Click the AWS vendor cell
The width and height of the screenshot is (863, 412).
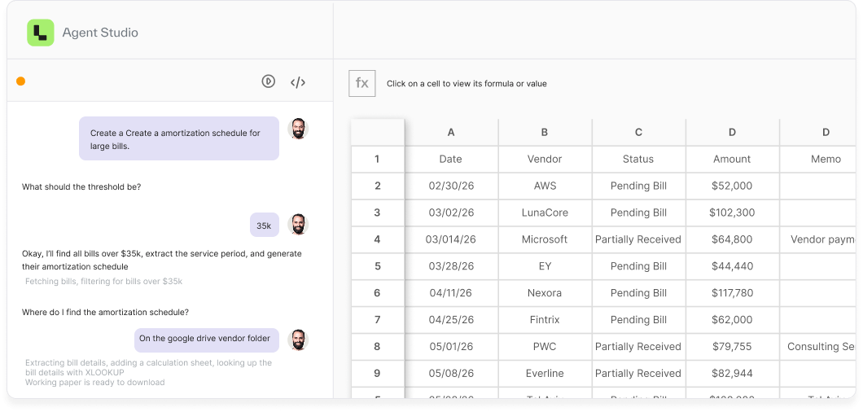[x=545, y=186]
